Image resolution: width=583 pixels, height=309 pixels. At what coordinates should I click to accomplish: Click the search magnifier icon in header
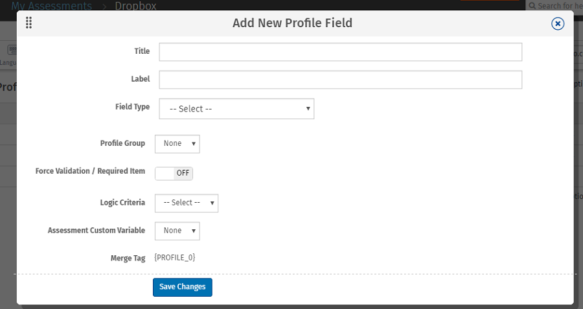click(x=532, y=6)
